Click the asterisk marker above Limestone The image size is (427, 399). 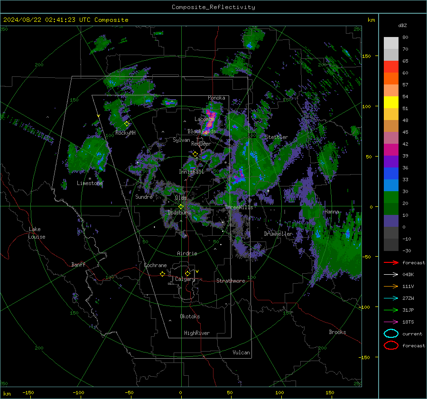[90, 179]
